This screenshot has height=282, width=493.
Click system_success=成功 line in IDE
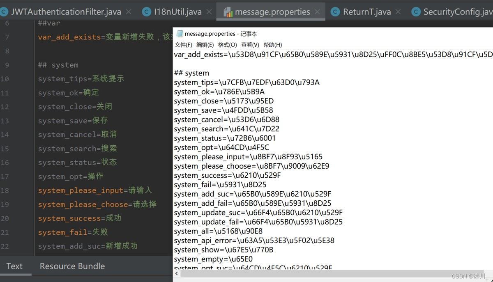coord(80,218)
